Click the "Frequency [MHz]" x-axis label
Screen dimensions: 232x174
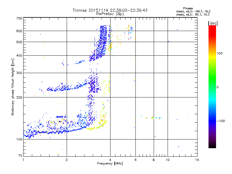tap(110, 164)
